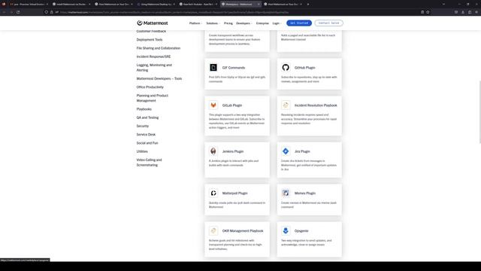Click the GitHub Plugin octocat icon
This screenshot has width=481, height=271.
pyautogui.click(x=286, y=67)
